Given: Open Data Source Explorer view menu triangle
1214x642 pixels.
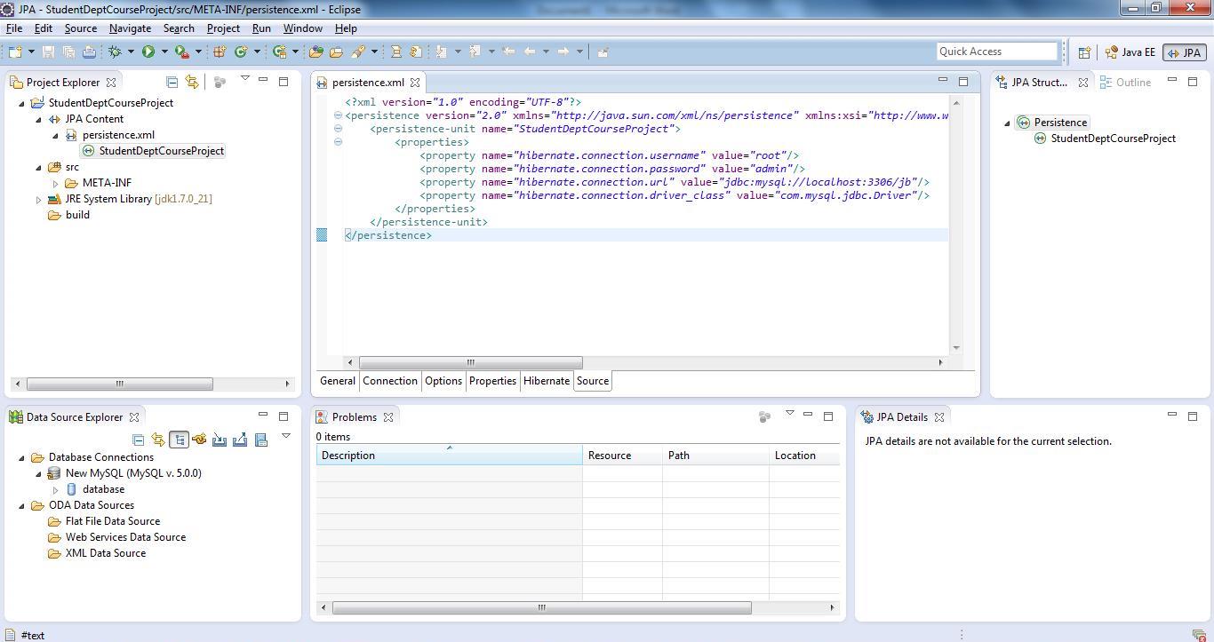Looking at the screenshot, I should click(286, 436).
